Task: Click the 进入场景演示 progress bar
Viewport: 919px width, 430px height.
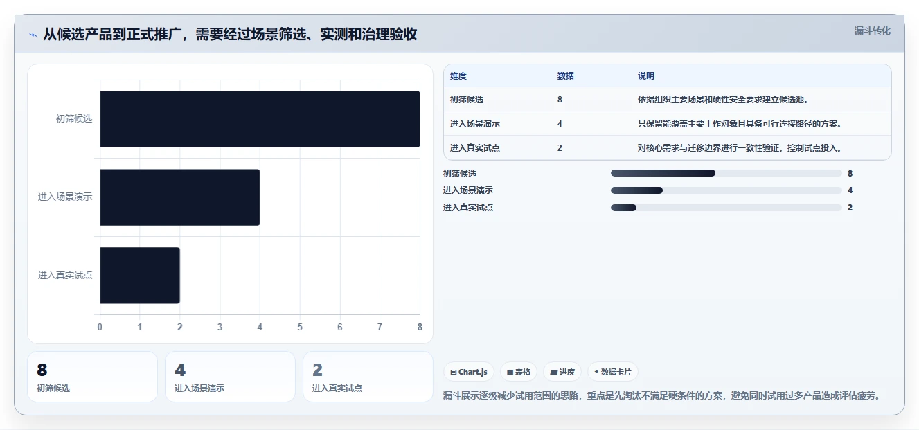Action: [726, 190]
